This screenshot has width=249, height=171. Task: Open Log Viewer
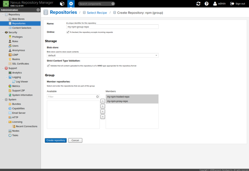coord(22,81)
